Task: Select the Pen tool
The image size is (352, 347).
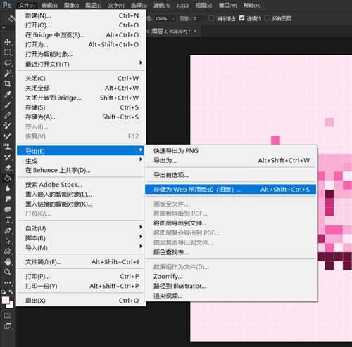Action: (x=8, y=230)
